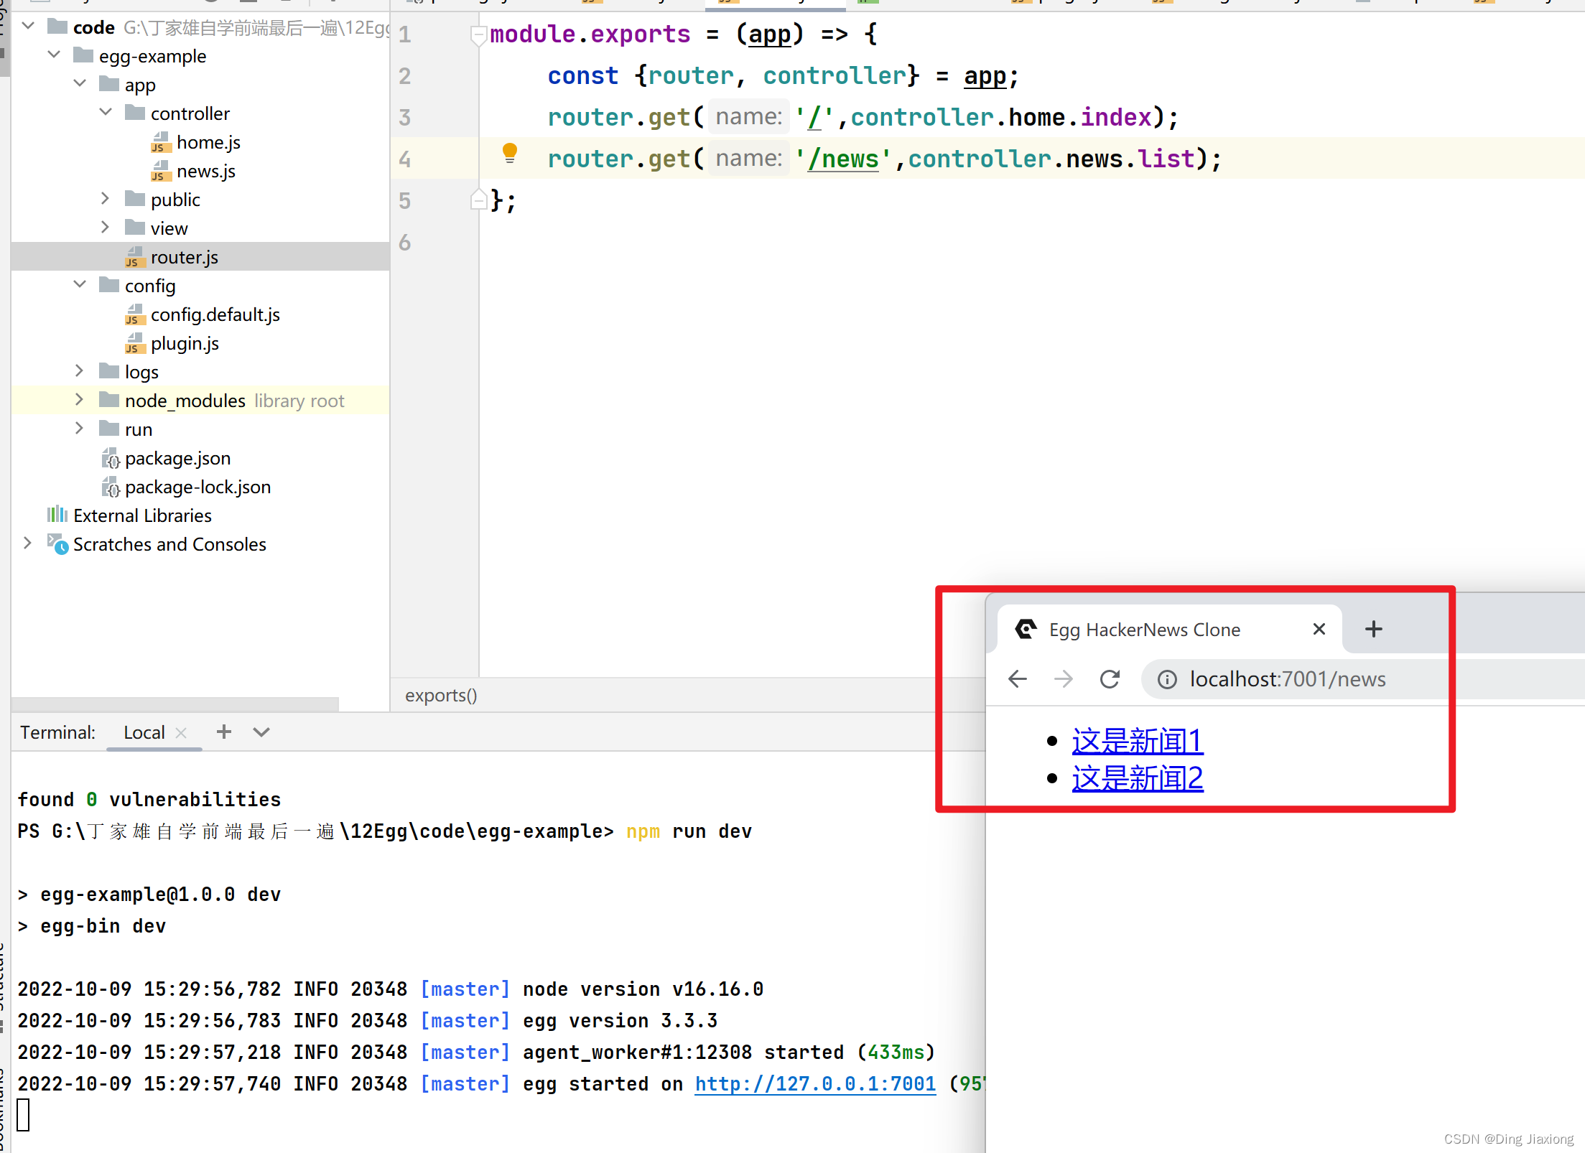Click the home.js JS file icon
This screenshot has height=1153, width=1585.
[x=161, y=142]
